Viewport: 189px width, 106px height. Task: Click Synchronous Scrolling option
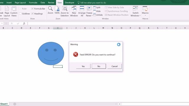[116, 11]
